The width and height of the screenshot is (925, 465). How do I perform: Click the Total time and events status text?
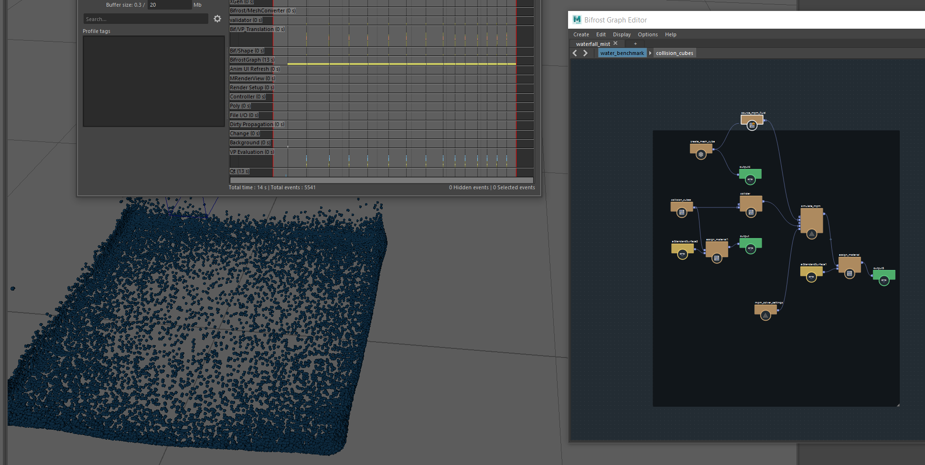click(x=272, y=187)
